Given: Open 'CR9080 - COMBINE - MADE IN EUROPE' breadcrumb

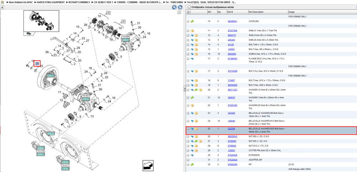Looking at the screenshot, I should [x=139, y=2].
